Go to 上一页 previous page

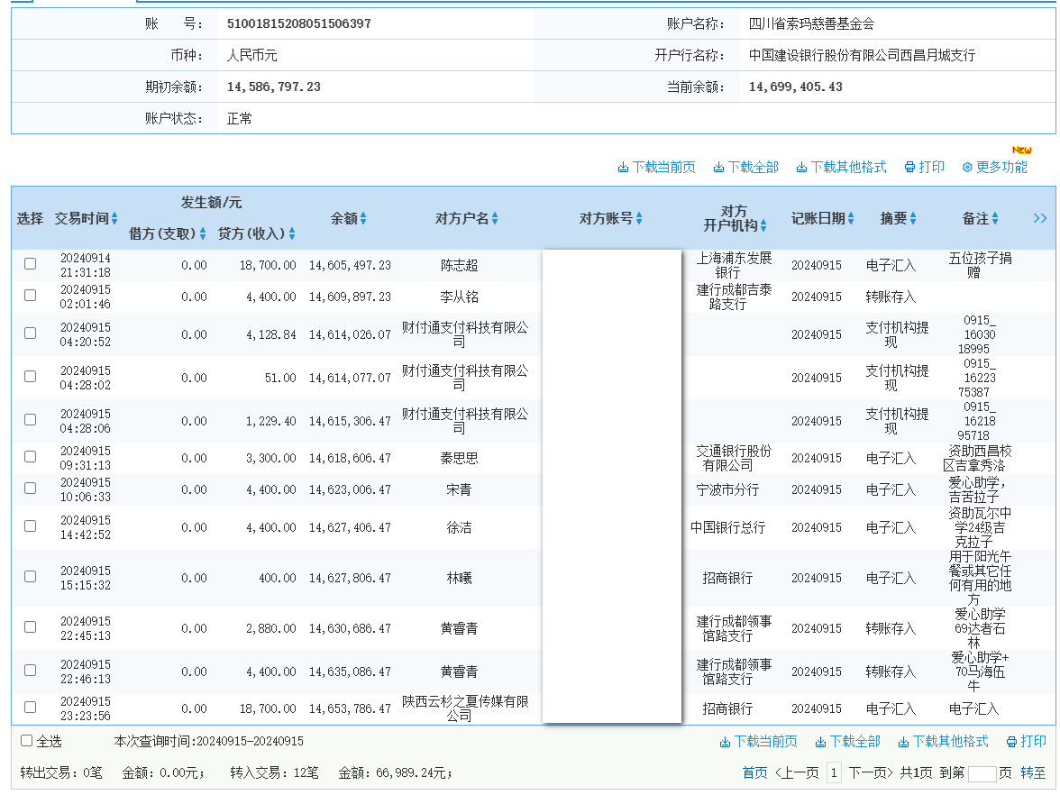797,772
